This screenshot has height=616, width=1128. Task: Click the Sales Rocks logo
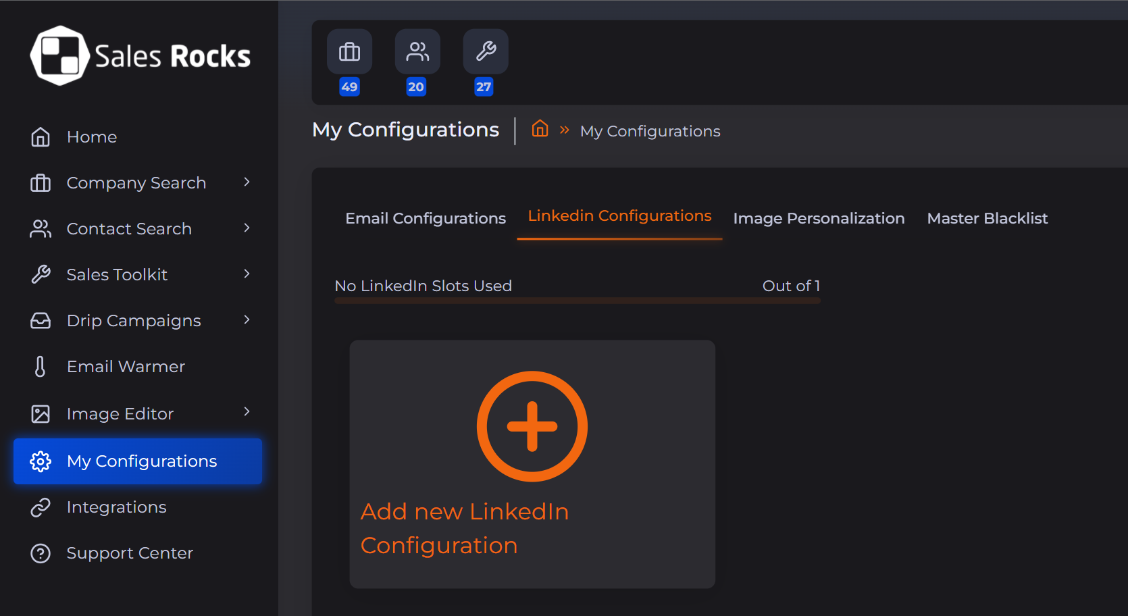click(140, 55)
